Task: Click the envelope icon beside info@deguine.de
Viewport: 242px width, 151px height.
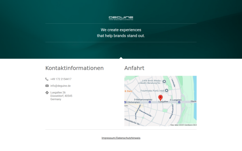Action: coord(47,86)
